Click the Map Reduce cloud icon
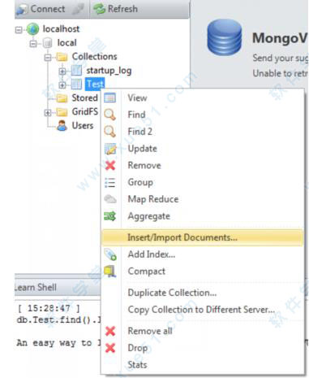Viewport: 309px width, 378px height. 110,199
